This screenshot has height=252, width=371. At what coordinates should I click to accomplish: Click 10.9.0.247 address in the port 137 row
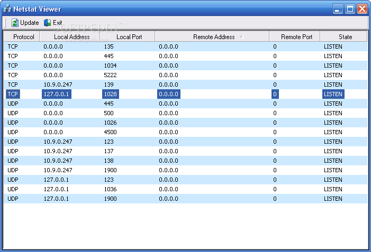(x=58, y=151)
